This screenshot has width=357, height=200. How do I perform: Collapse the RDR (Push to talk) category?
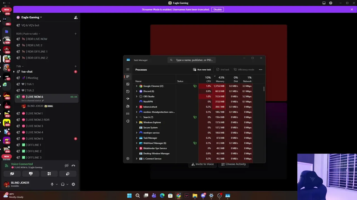28,34
